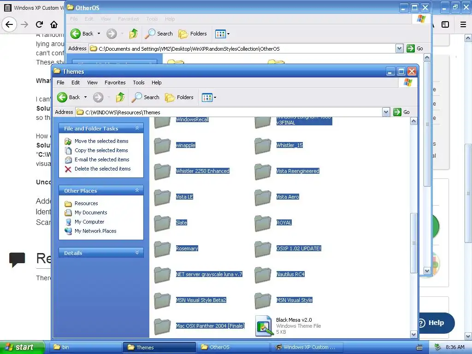Open Help menu in Themes window
The image size is (472, 354).
pos(156,83)
